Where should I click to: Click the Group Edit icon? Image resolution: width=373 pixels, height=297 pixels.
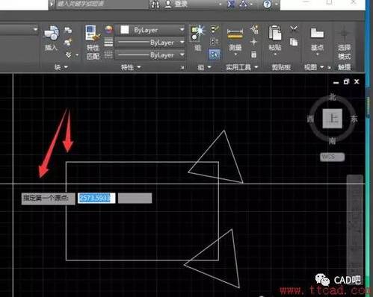click(215, 42)
